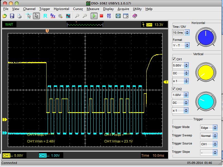Screen dimensions: 223x167
Task: Open the Acquire menu
Action: (123, 9)
